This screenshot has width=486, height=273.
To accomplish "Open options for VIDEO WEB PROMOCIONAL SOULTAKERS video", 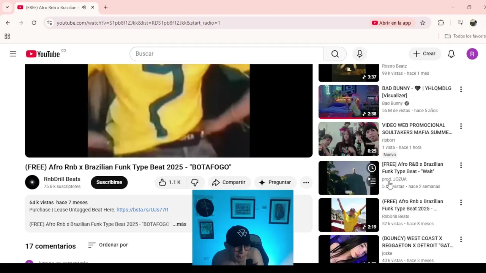I will click(x=461, y=126).
